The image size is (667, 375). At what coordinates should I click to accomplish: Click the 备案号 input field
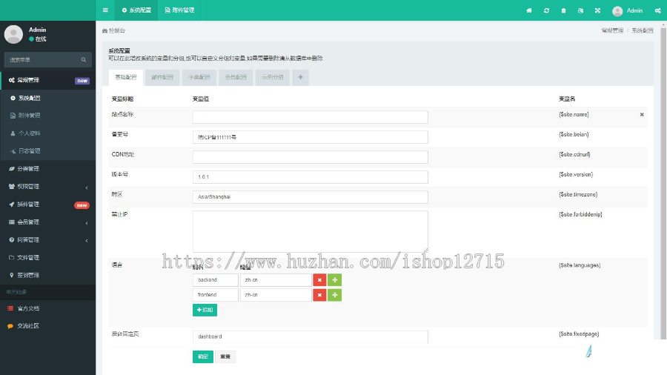point(310,137)
